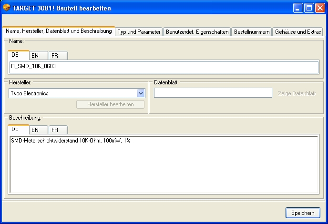This screenshot has height=224, width=328.
Task: Click the TARGET 3001! title bar icon
Action: 6,8
